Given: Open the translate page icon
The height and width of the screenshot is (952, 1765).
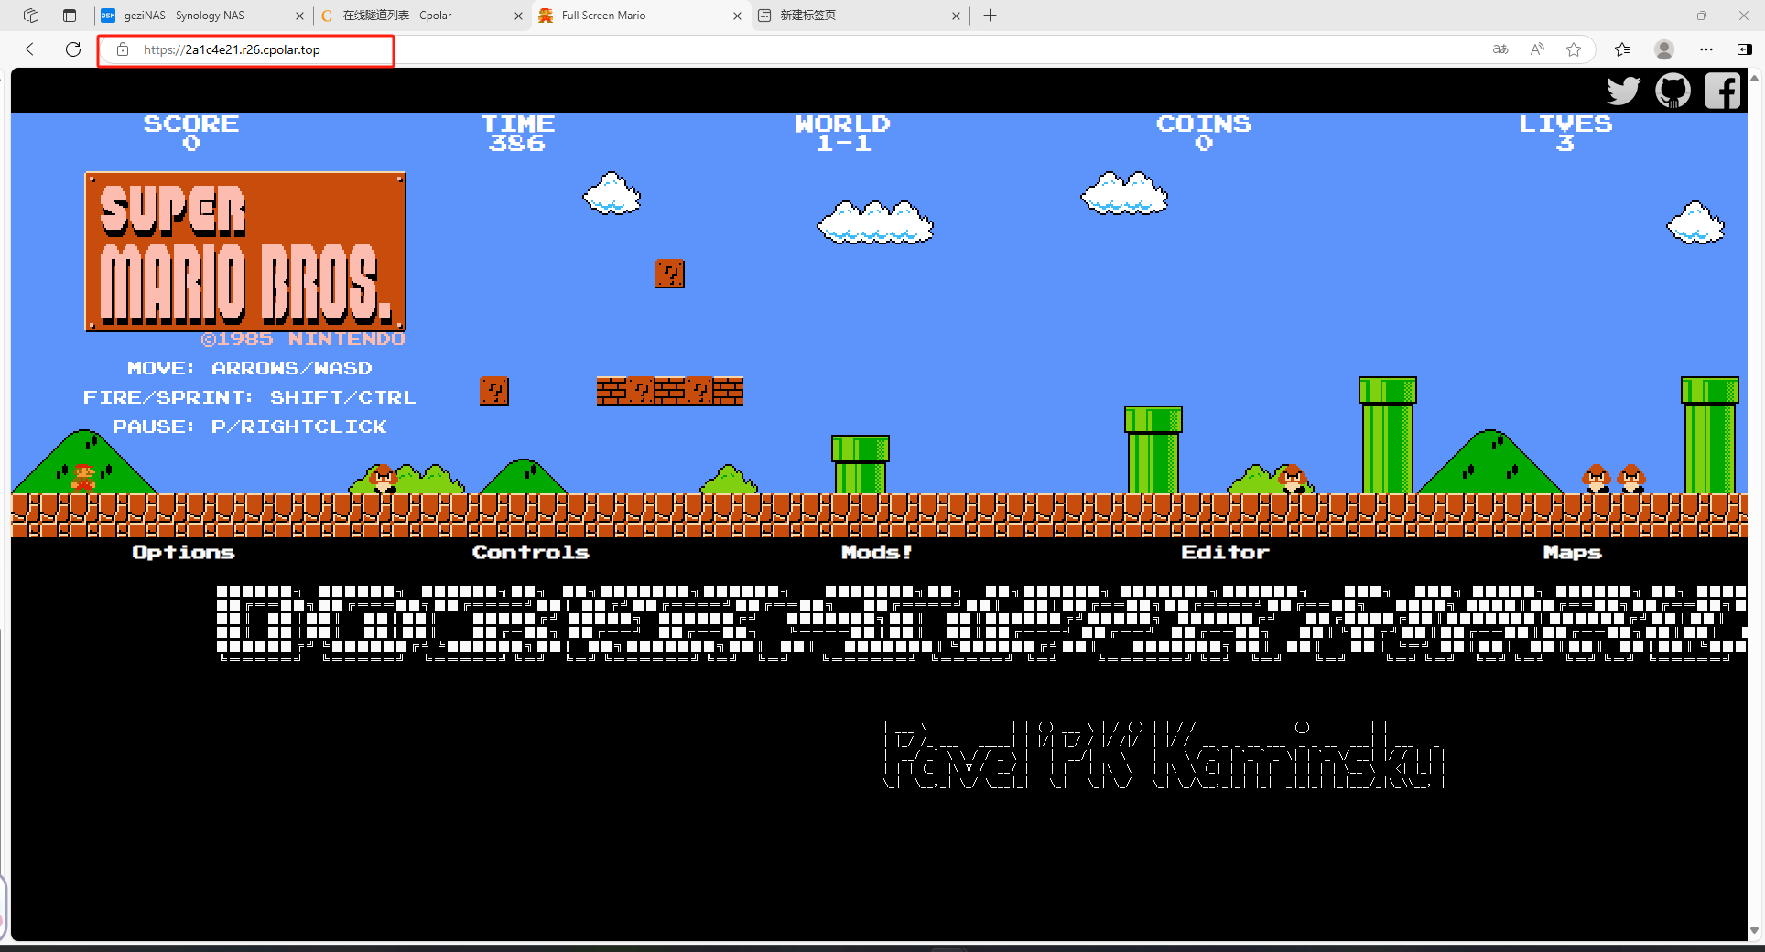Looking at the screenshot, I should [x=1500, y=49].
